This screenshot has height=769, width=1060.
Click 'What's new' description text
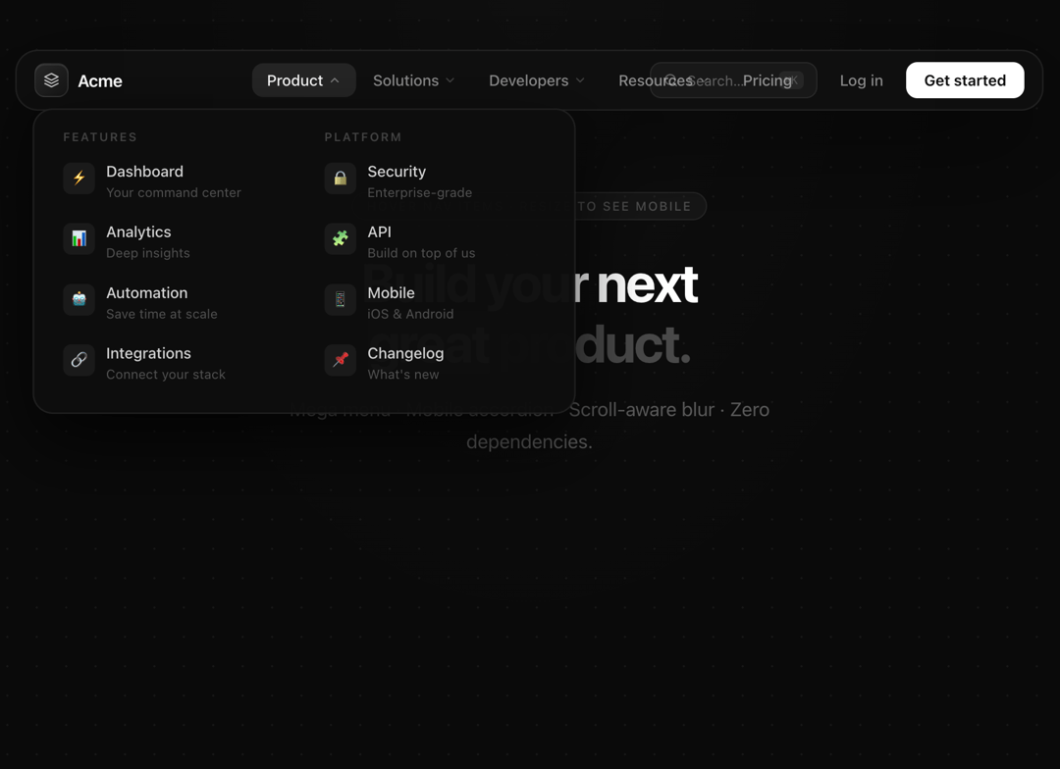point(403,375)
